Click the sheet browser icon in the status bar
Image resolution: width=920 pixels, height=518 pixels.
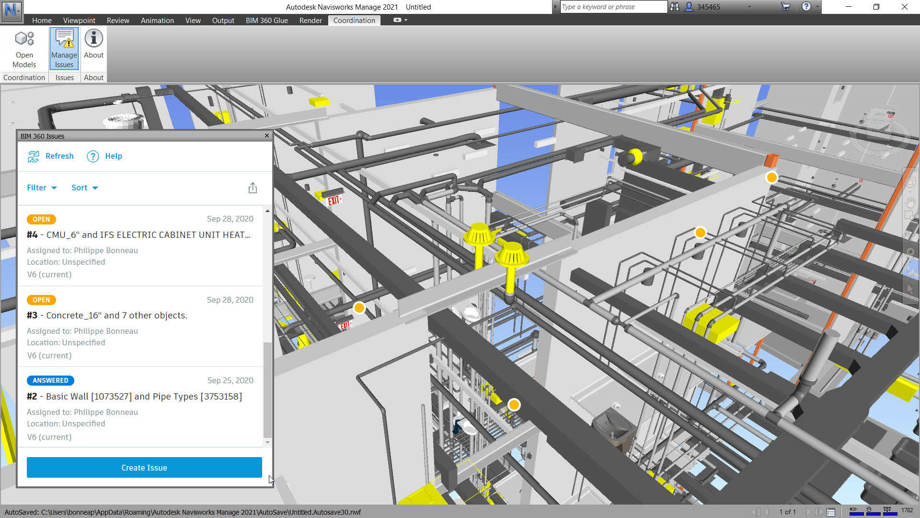830,512
